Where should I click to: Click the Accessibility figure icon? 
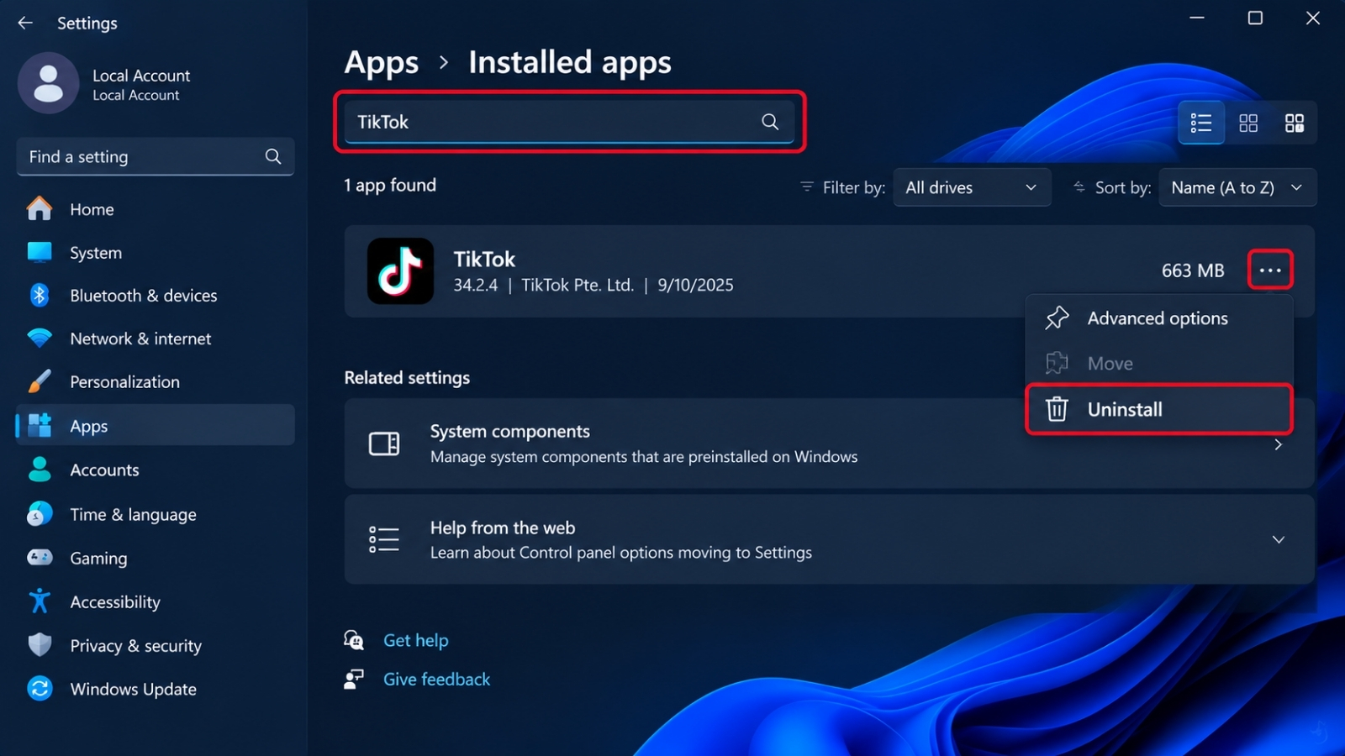click(40, 601)
